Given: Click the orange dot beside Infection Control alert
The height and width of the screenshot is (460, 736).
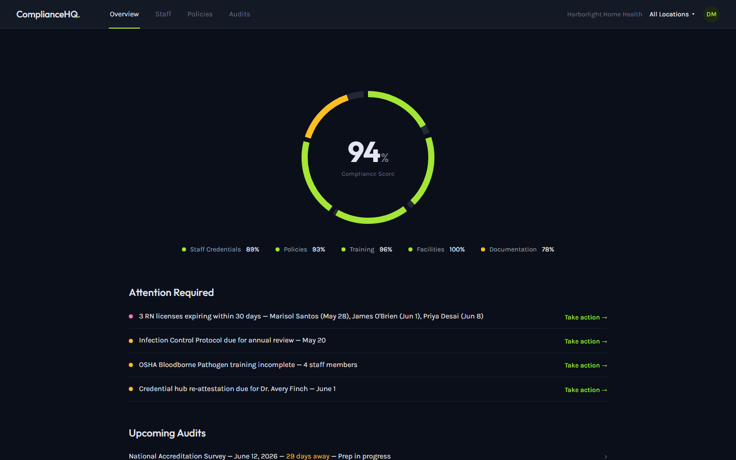Looking at the screenshot, I should [131, 341].
